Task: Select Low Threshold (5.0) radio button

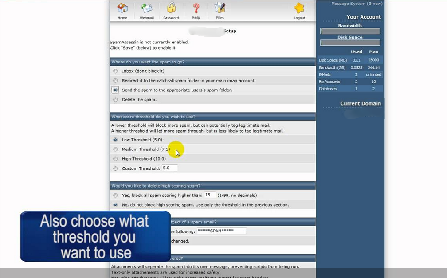Action: 116,140
